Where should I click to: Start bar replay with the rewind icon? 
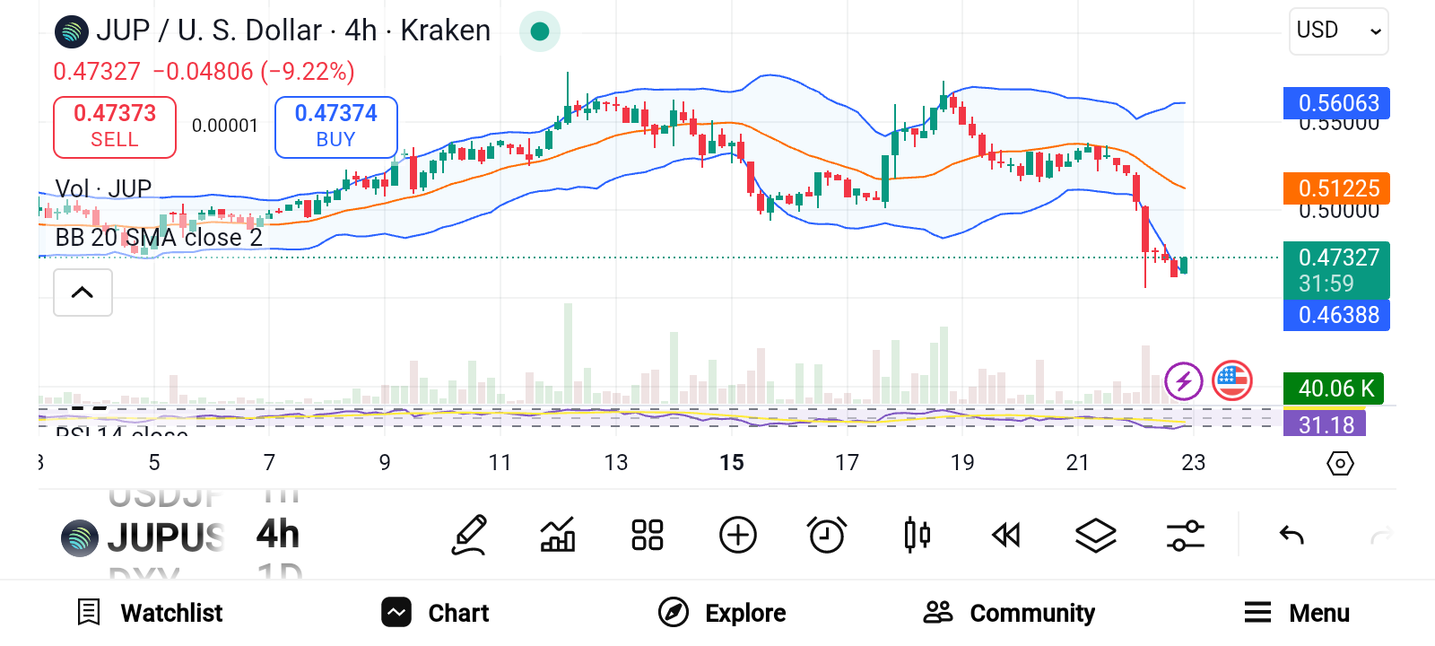1006,536
